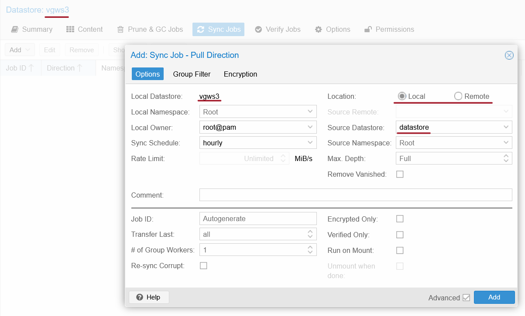Viewport: 525px width, 316px height.
Task: Open Help for sync jobs
Action: pos(149,297)
